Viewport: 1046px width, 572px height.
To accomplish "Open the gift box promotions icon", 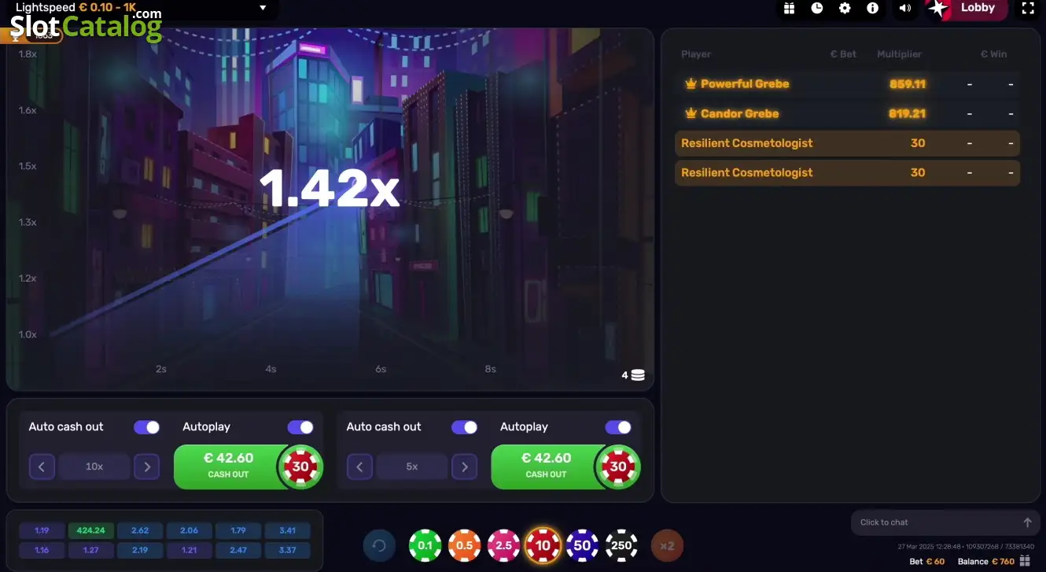I will (790, 8).
